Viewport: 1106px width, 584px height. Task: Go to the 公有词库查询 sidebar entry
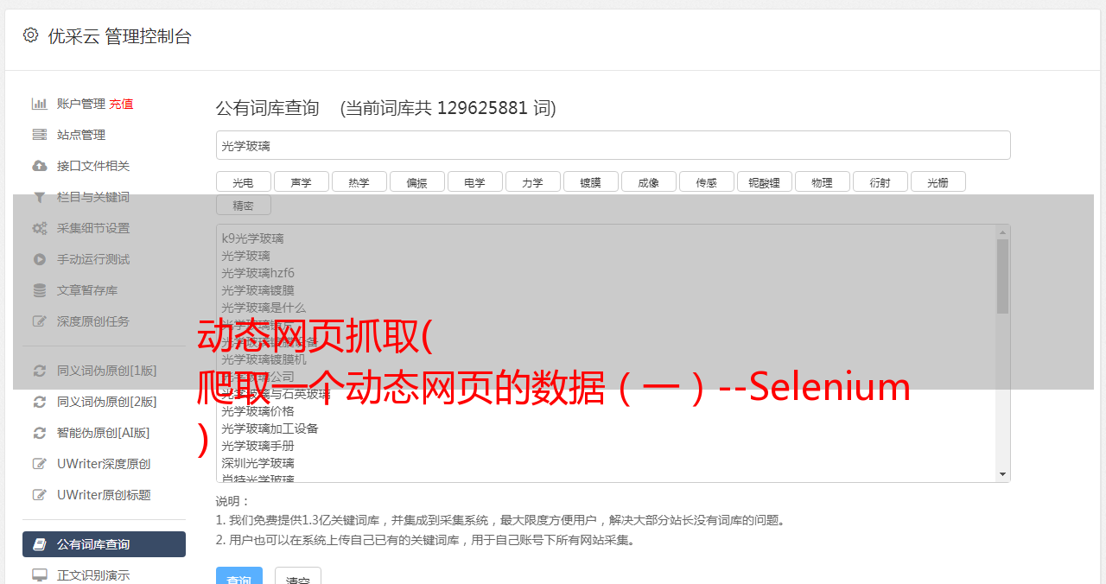(x=104, y=544)
